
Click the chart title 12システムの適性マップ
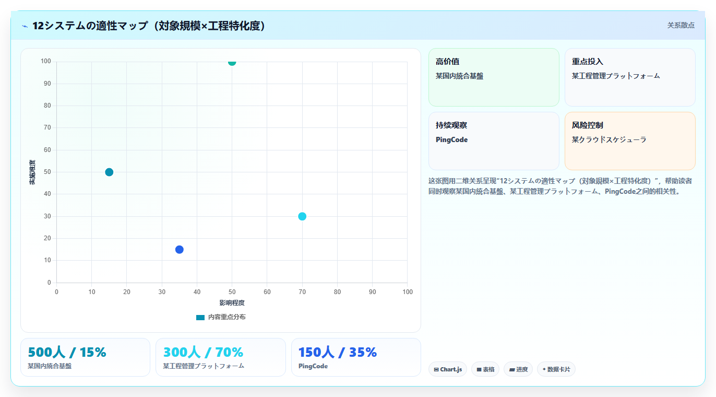[149, 26]
